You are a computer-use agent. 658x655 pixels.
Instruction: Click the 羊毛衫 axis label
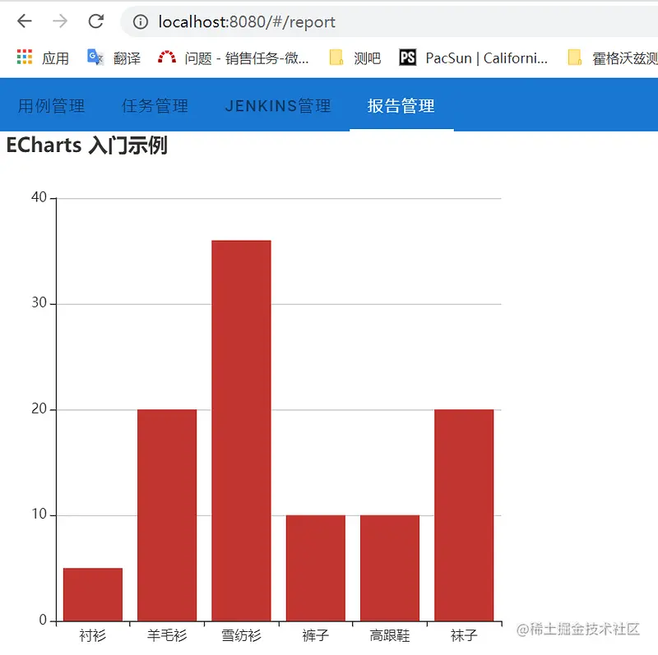pyautogui.click(x=167, y=636)
